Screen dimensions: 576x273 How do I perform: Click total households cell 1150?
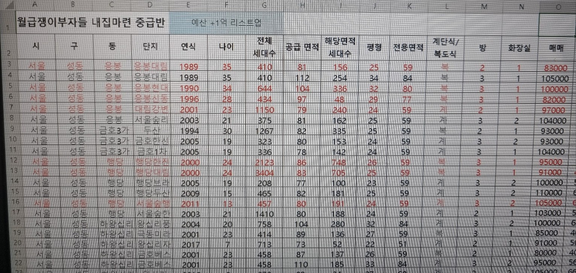pos(264,110)
